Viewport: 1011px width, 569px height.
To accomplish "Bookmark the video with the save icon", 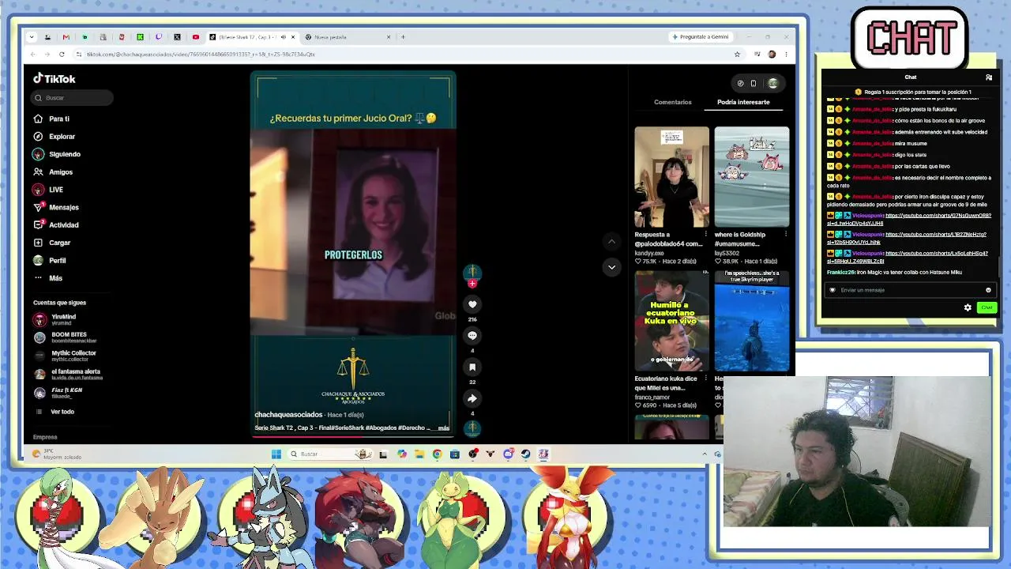I will [472, 367].
